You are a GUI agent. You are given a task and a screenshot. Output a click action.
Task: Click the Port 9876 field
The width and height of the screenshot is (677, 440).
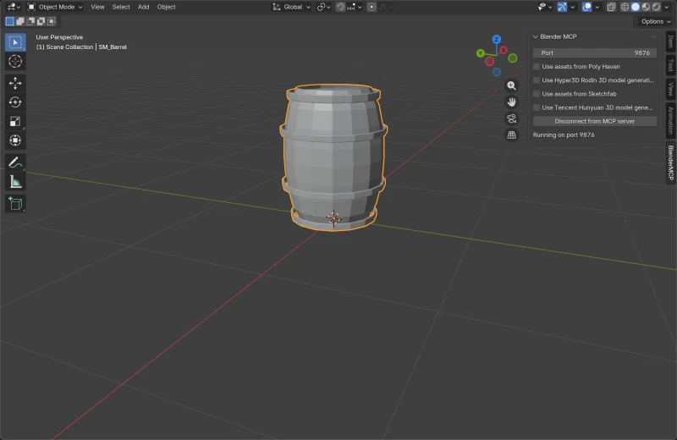pyautogui.click(x=595, y=52)
